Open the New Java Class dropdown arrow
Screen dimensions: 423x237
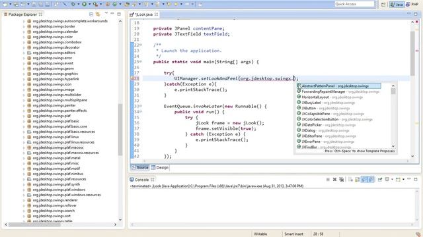coord(120,5)
